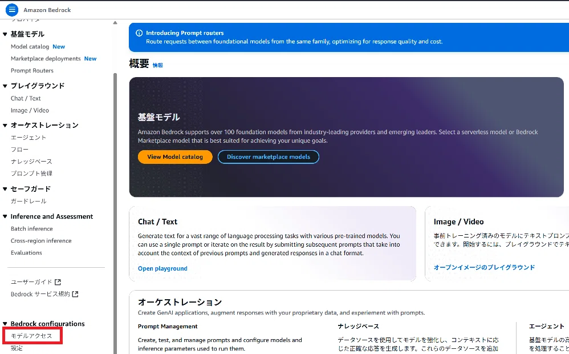Collapse the プレイグラウンド section
This screenshot has width=569, height=354.
(x=5, y=86)
